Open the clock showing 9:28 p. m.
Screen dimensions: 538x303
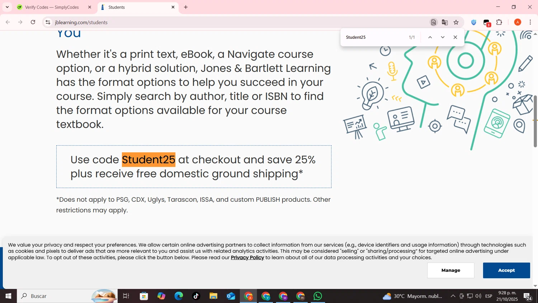click(x=507, y=296)
